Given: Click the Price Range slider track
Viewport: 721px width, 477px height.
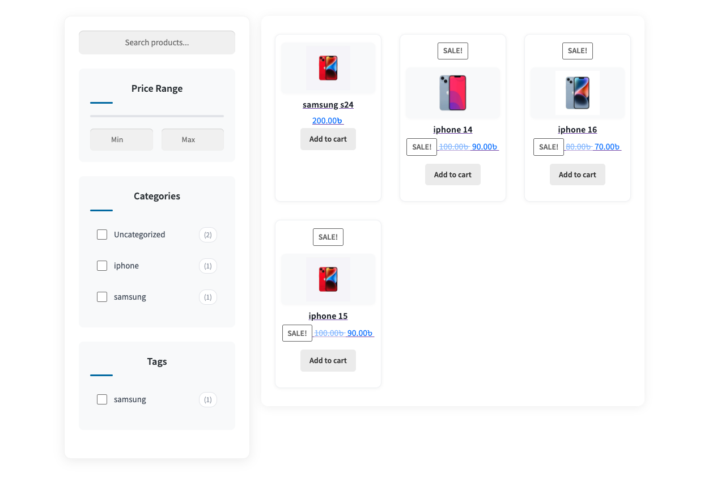Looking at the screenshot, I should coord(157,116).
